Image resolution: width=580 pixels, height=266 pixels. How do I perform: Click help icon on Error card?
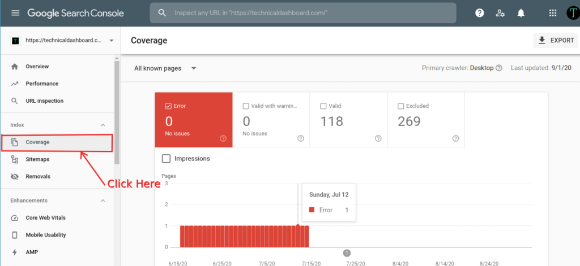223,139
